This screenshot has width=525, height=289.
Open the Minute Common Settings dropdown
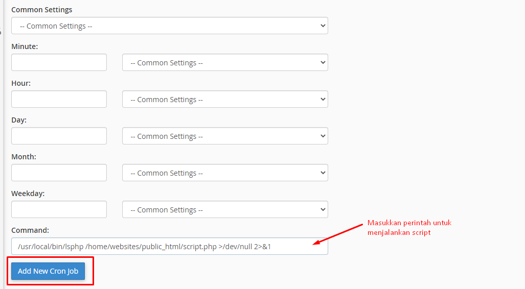pos(225,63)
